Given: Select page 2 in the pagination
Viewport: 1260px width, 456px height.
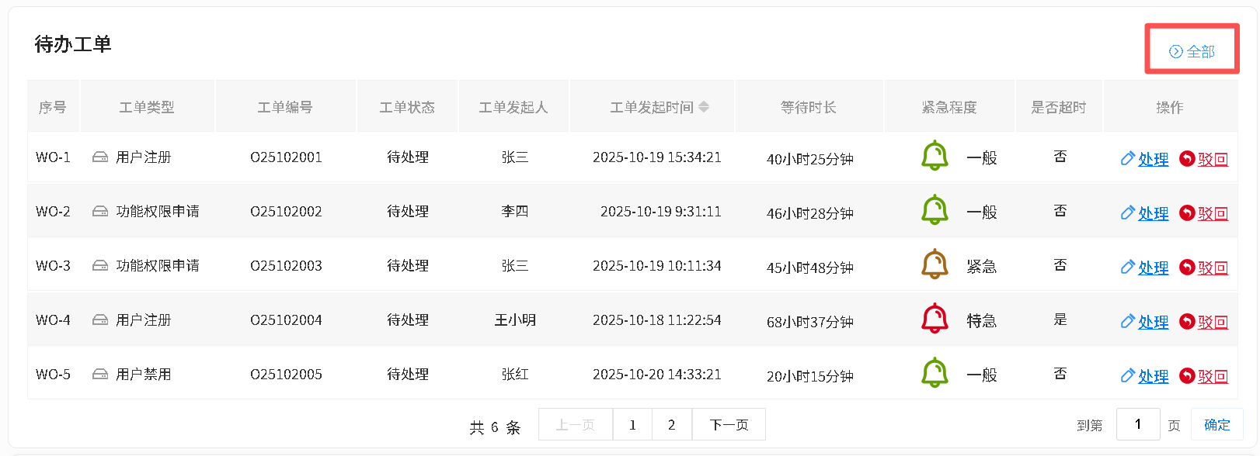Looking at the screenshot, I should pos(672,424).
